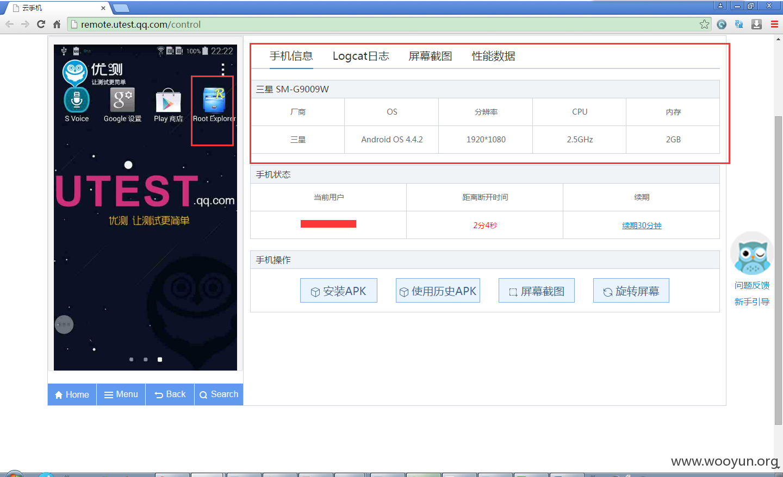Tap the 优测 owl logo on the phone
The width and height of the screenshot is (783, 477).
[75, 72]
